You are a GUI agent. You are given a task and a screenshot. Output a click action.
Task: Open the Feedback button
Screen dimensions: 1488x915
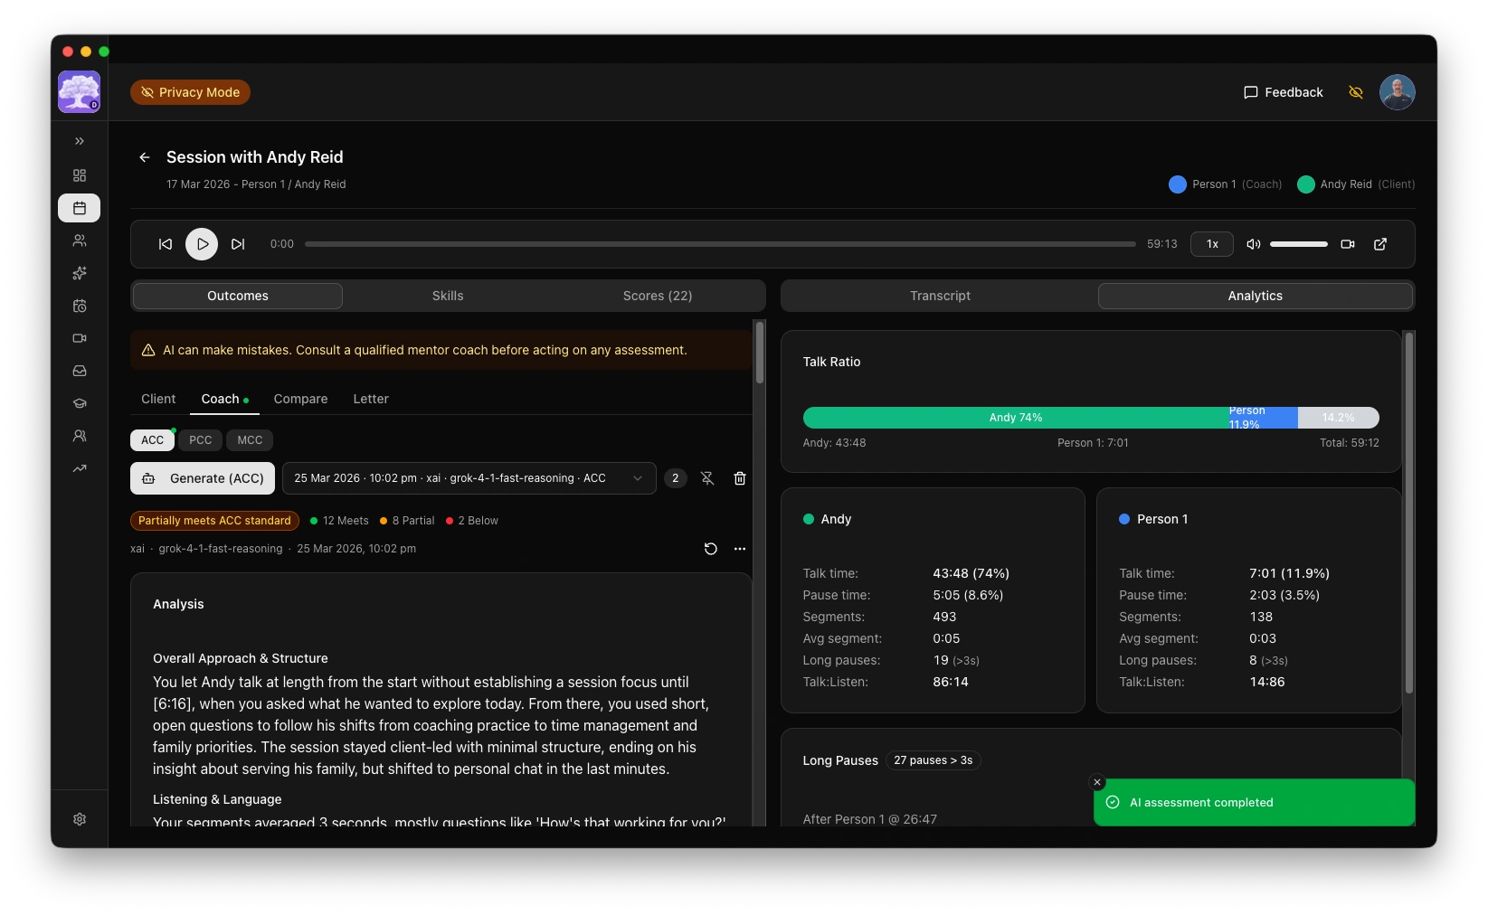click(x=1283, y=92)
